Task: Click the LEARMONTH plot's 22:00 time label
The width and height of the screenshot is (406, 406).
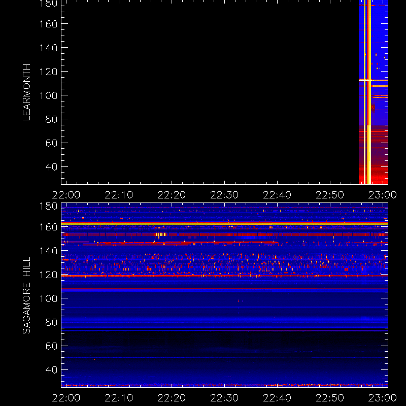Action: (66, 195)
